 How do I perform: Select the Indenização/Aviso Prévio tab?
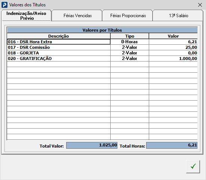coord(26,16)
